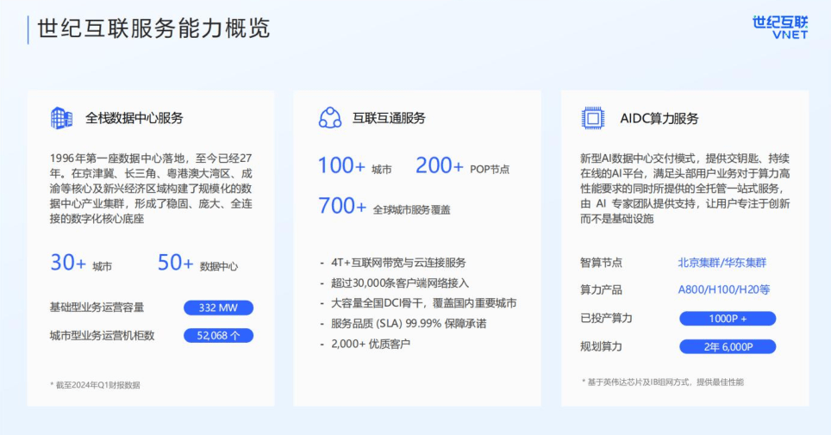Click the 互联互通服务 card heading
Image resolution: width=831 pixels, height=435 pixels.
[390, 119]
